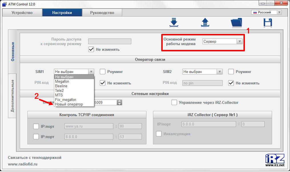This screenshot has height=172, width=290.
Task: Click Связаться с техподдержкой link
Action: [35, 157]
